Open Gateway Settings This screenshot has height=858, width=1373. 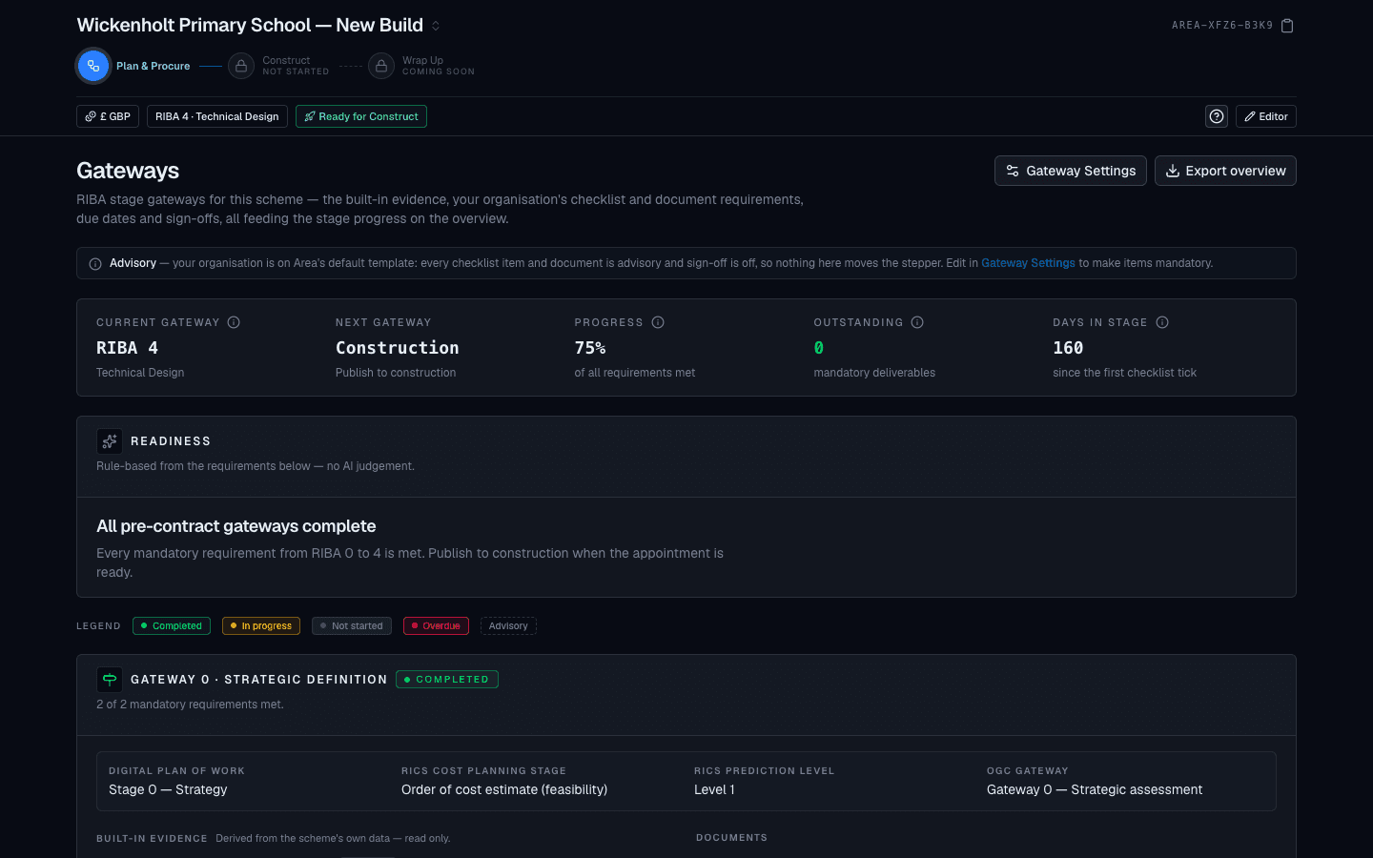(x=1071, y=171)
